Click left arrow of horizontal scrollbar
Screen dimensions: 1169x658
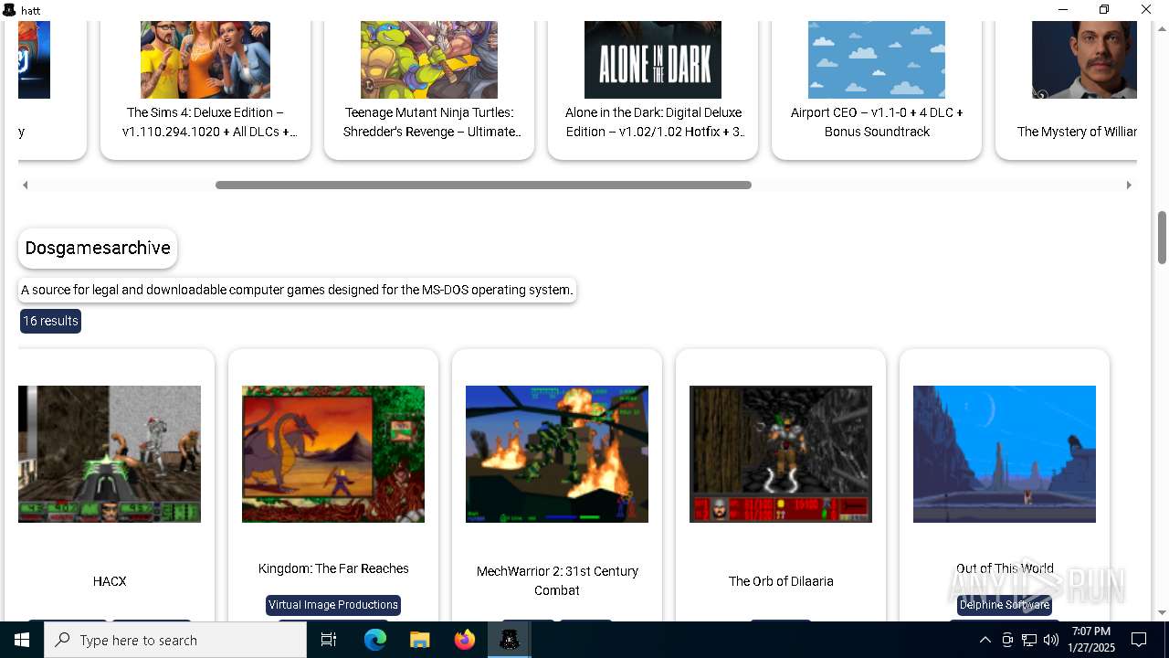coord(26,185)
